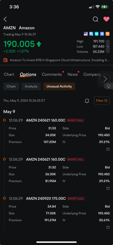Open the News tab
Image resolution: width=113 pixels, height=245 pixels.
[73, 74]
